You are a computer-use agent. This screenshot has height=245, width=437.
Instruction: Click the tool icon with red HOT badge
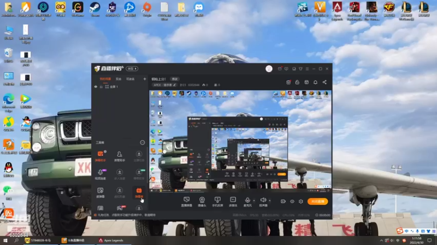pos(120,208)
